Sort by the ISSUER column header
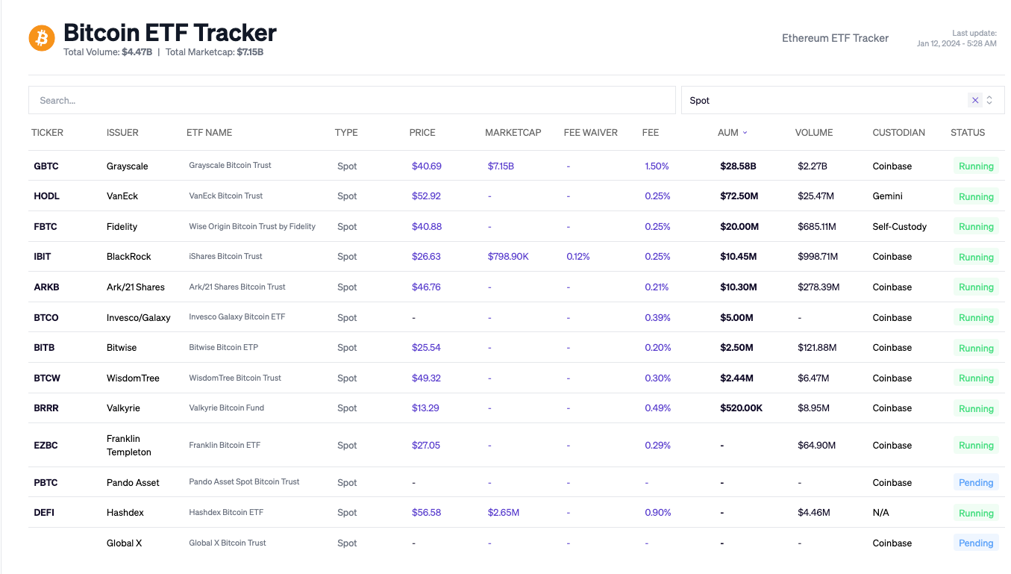Image resolution: width=1011 pixels, height=574 pixels. pyautogui.click(x=122, y=133)
